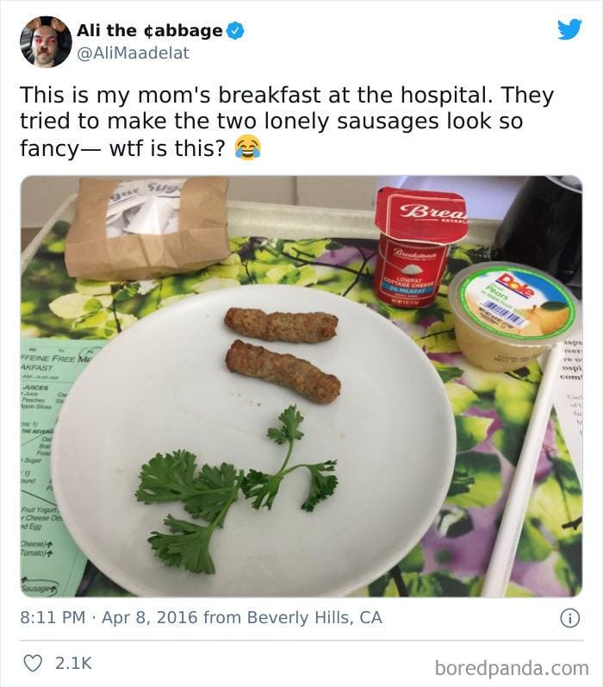Open the tweet info icon
This screenshot has height=687, width=603.
point(569,618)
